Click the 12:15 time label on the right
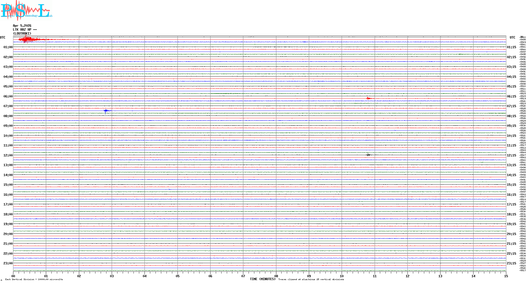Viewport: 527px width, 283px height. tap(511, 155)
